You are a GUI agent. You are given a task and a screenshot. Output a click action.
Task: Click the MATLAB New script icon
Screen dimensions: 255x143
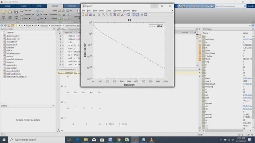4,12
